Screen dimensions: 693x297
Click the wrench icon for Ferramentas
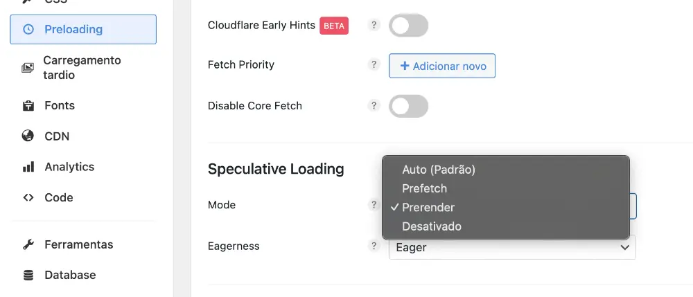pyautogui.click(x=28, y=244)
